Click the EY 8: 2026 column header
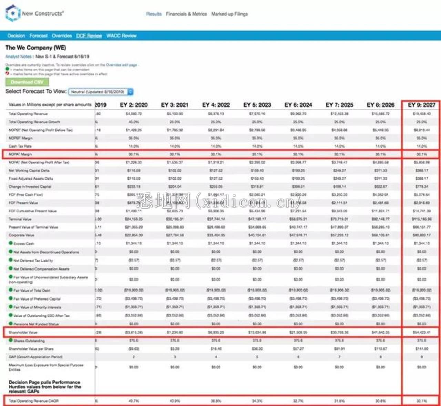Viewport: 441px width, 406px height. coord(381,105)
